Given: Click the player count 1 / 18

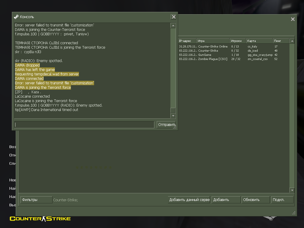Looking at the screenshot, I should coord(235,55).
